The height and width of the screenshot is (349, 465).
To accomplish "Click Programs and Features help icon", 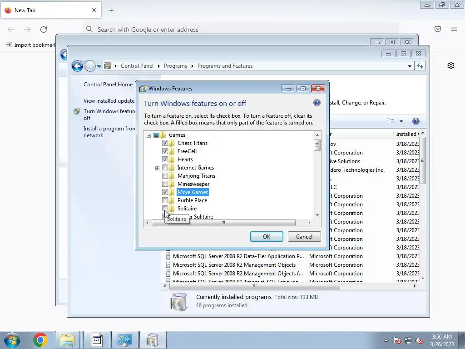I will tap(416, 121).
